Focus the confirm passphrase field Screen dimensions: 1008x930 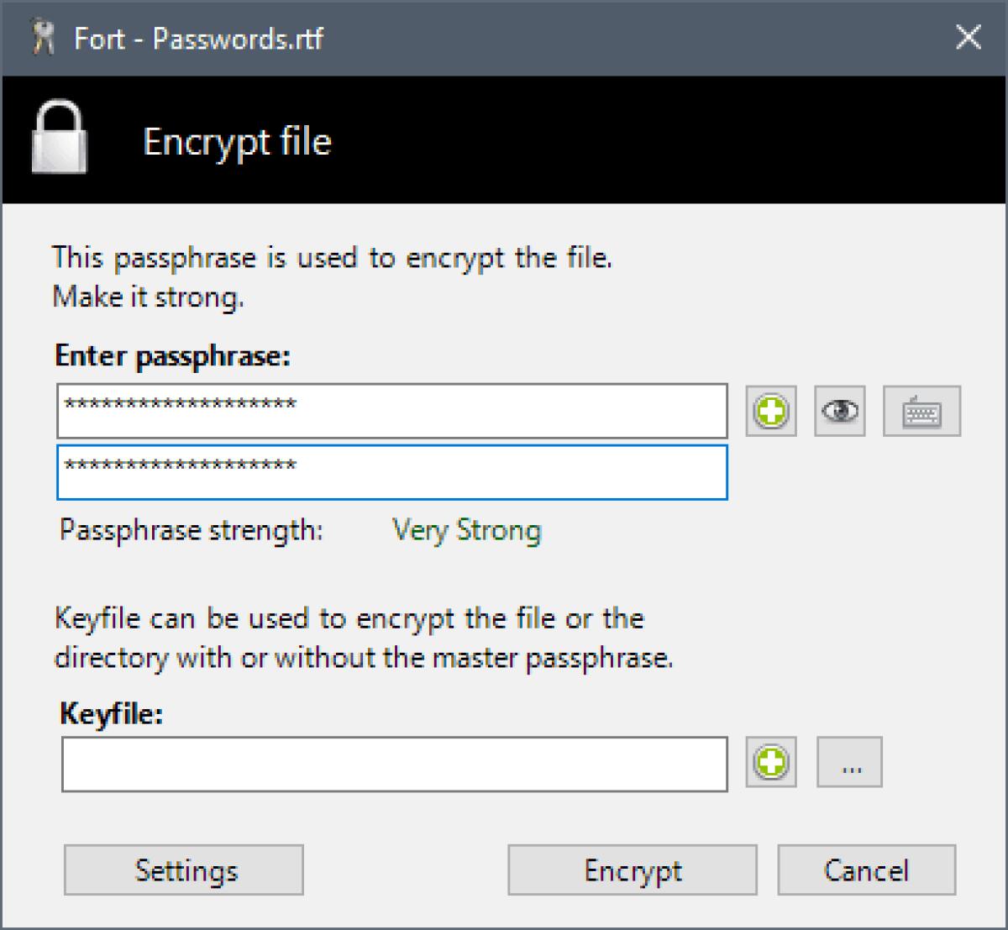coord(391,472)
